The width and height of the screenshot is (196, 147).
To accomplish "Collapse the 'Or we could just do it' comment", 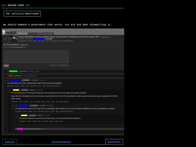I will [x=12, y=90].
